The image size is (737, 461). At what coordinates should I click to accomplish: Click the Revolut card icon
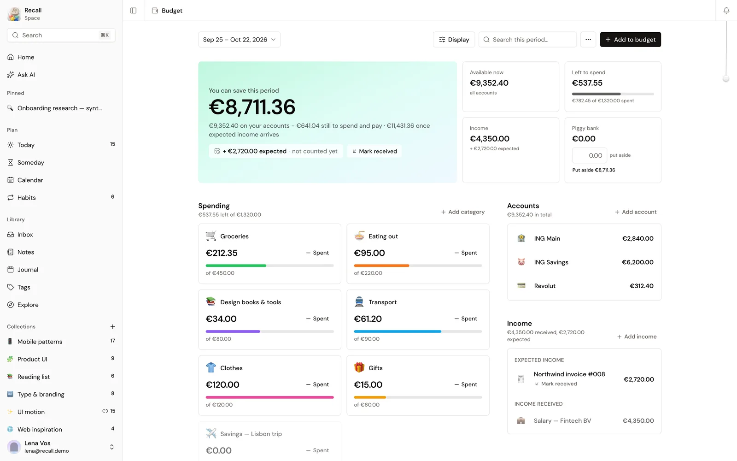point(521,286)
